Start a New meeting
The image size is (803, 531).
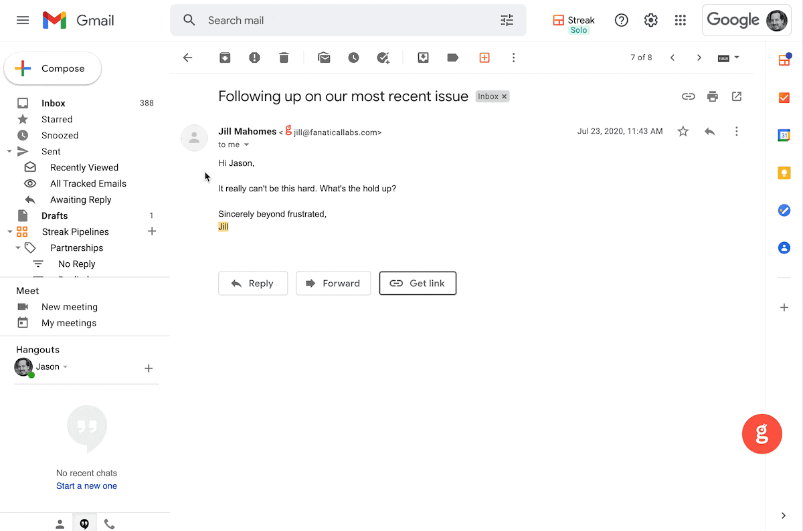(70, 306)
